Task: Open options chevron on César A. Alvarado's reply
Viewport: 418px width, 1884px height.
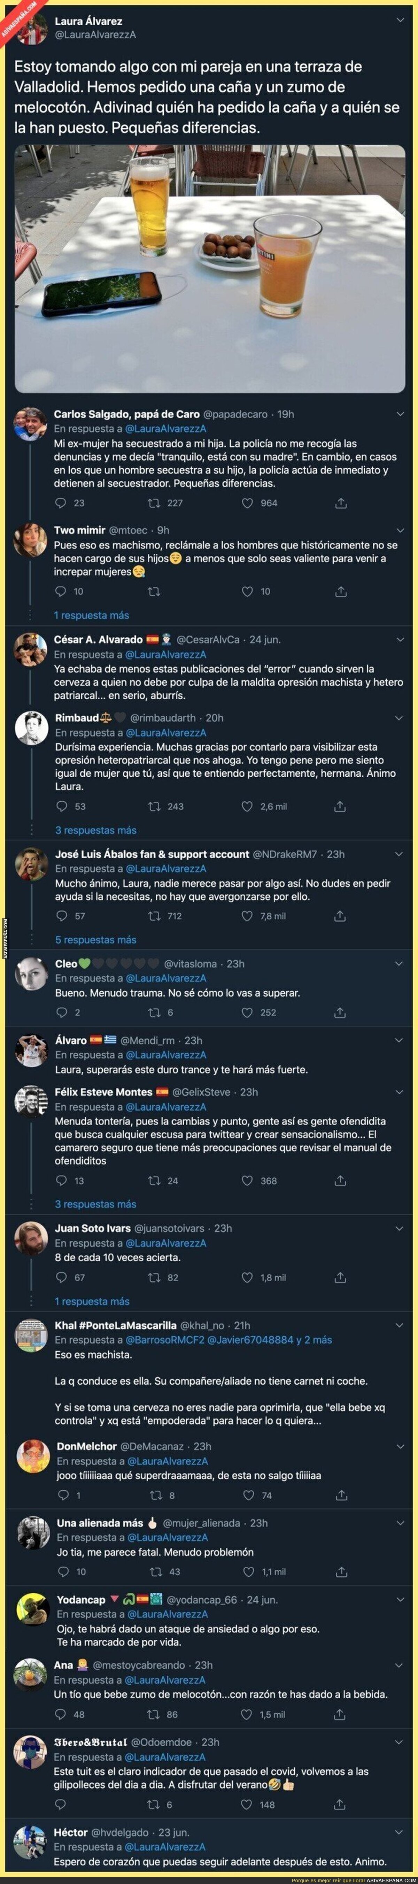Action: 400,640
